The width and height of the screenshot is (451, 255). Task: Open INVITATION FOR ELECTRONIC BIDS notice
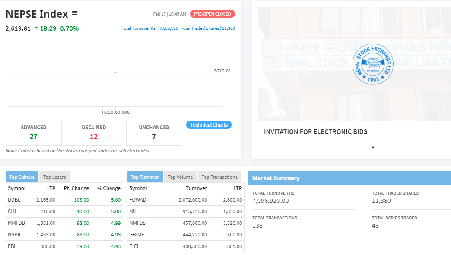[x=315, y=132]
